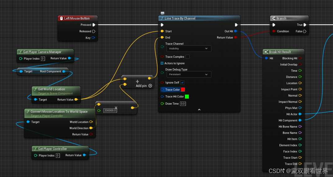This screenshot has width=333, height=177.
Task: Uncheck the Ignore Self checkbox
Action: pyautogui.click(x=182, y=82)
